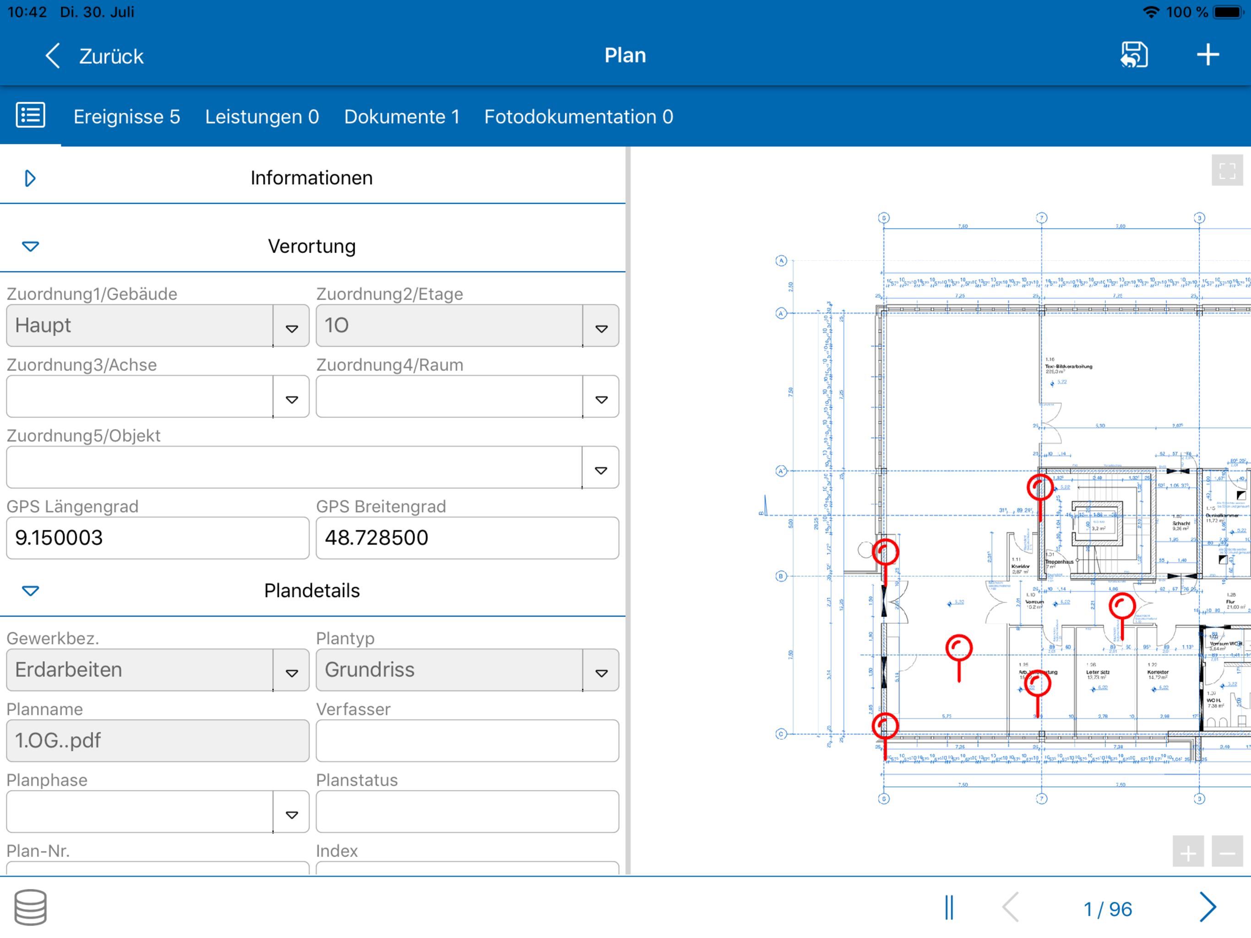Open the list view icon tab

[x=31, y=115]
